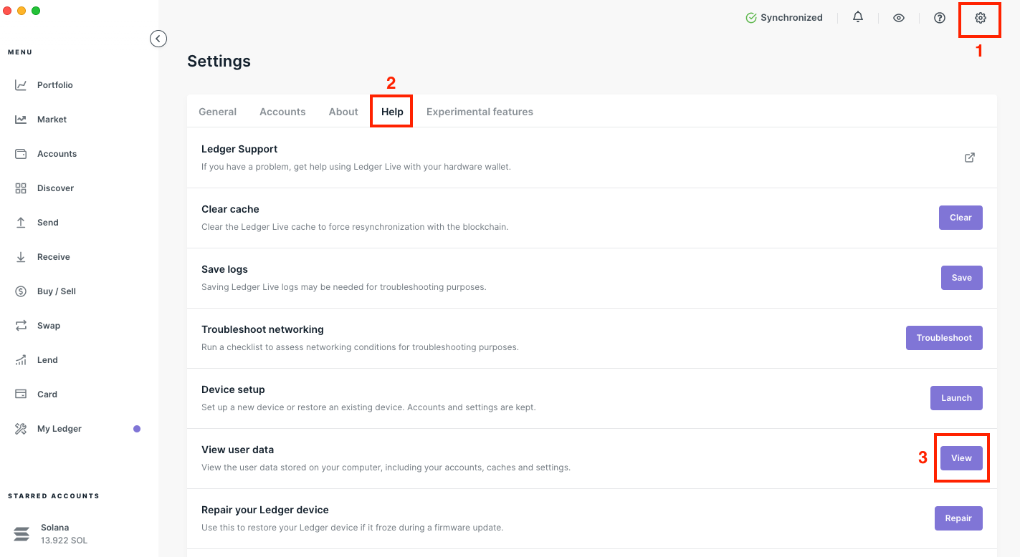
Task: Run the Troubleshoot networking button
Action: click(x=944, y=338)
